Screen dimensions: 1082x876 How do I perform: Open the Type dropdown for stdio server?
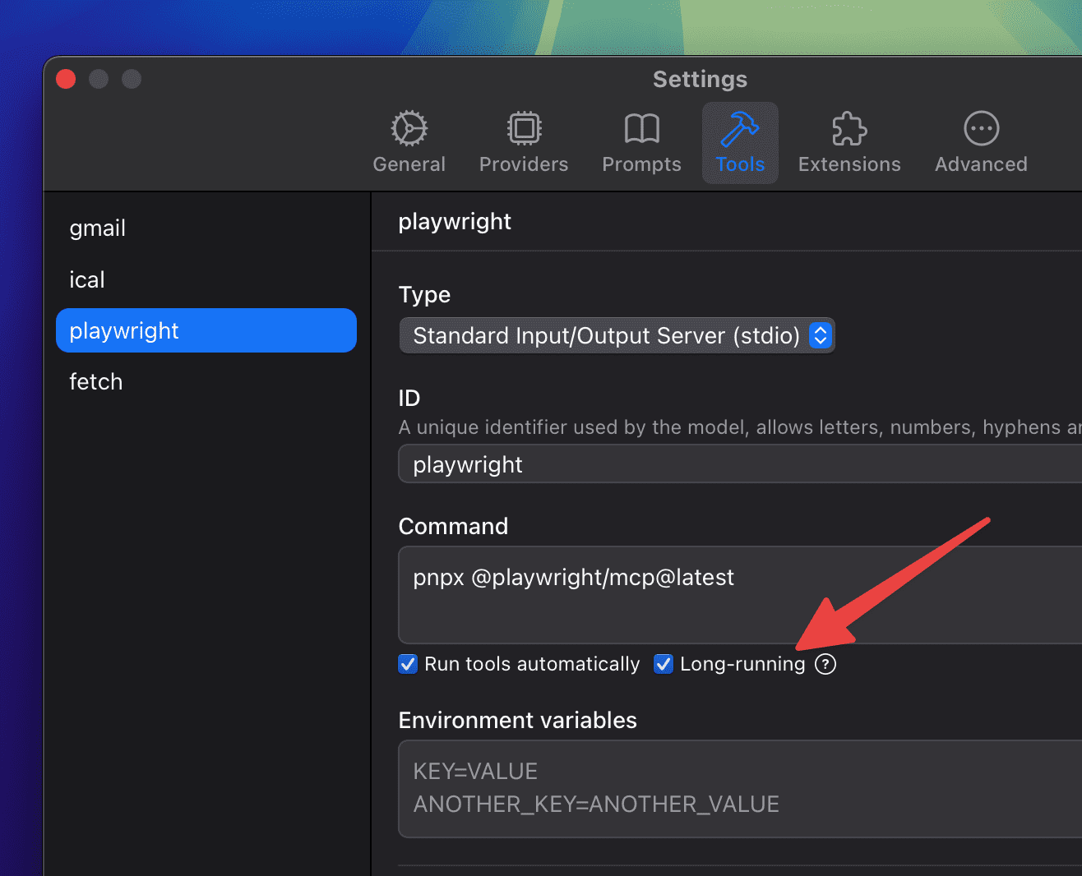[608, 335]
